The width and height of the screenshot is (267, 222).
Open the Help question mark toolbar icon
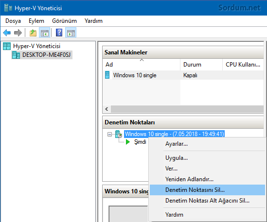coord(59,33)
